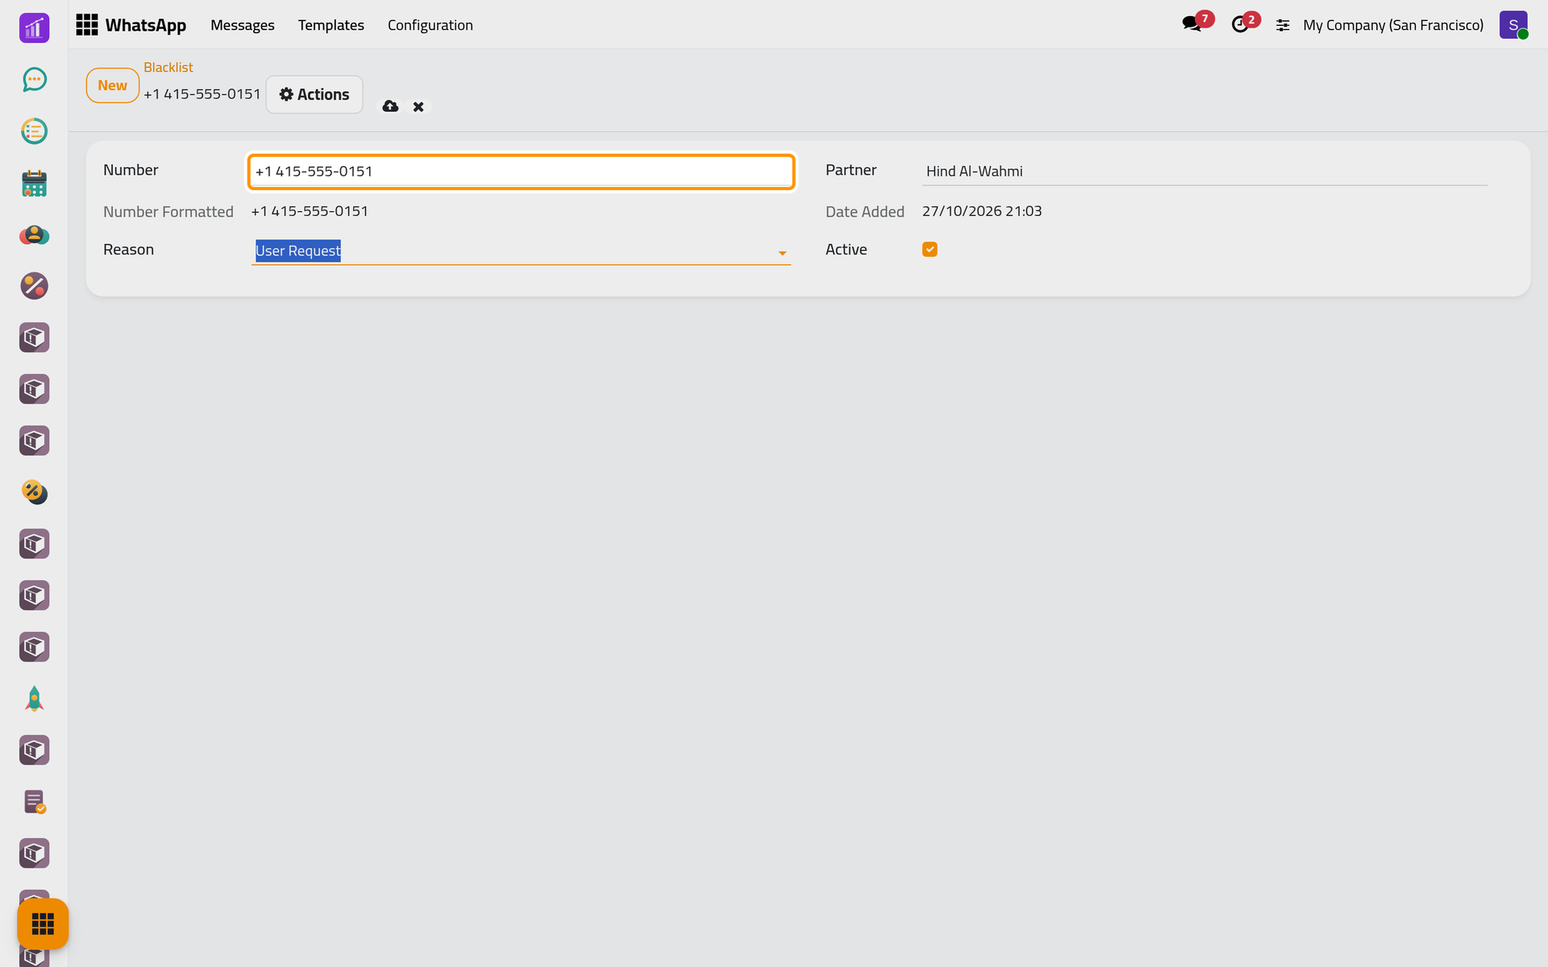Open company switcher My Company (San Francisco)
This screenshot has height=967, width=1548.
click(1393, 25)
